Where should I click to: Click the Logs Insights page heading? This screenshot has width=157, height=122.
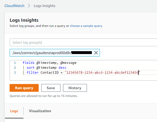click(24, 20)
